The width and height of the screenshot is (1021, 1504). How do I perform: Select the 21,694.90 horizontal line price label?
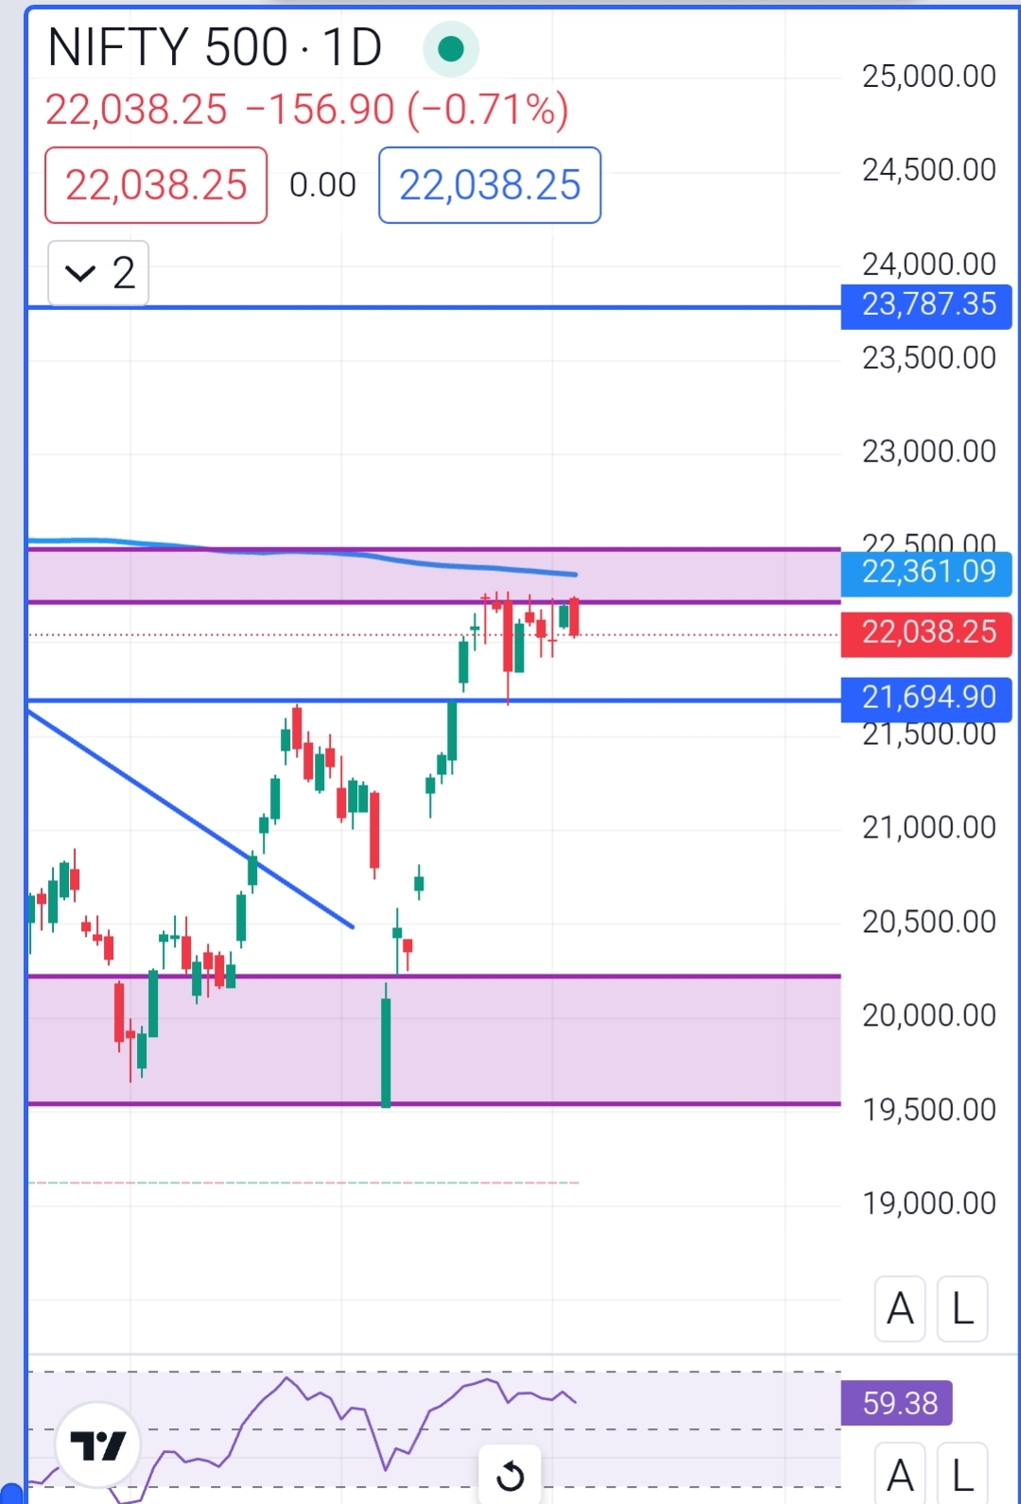click(x=927, y=698)
